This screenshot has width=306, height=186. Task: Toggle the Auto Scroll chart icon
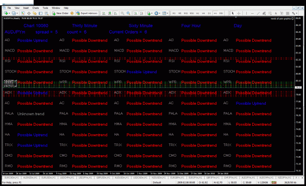pyautogui.click(x=136, y=13)
